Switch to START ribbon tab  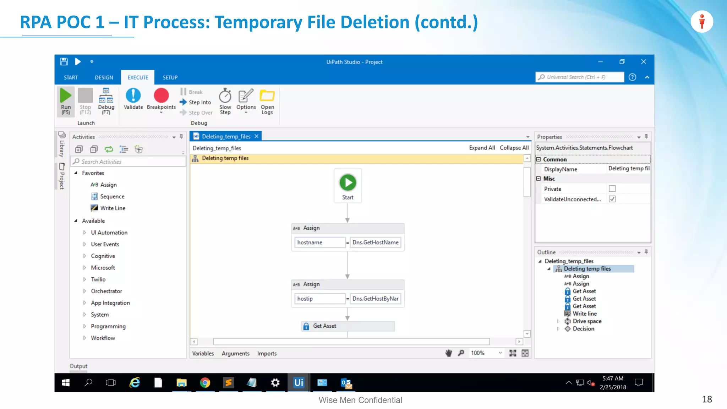pyautogui.click(x=71, y=77)
